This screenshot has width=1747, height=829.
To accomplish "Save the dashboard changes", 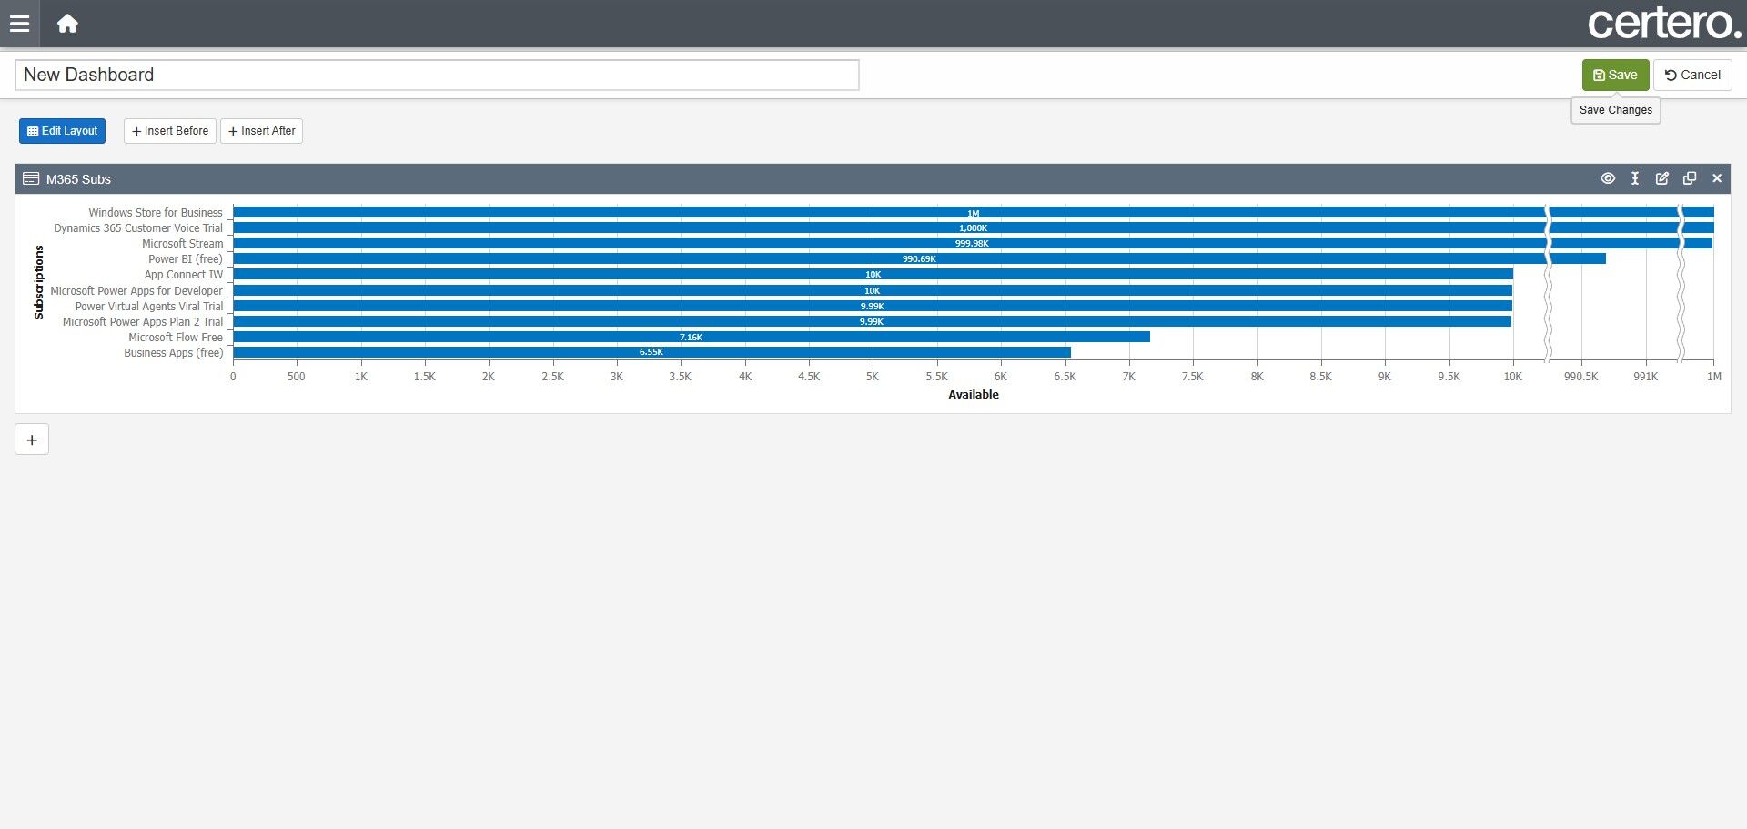I will (x=1615, y=75).
